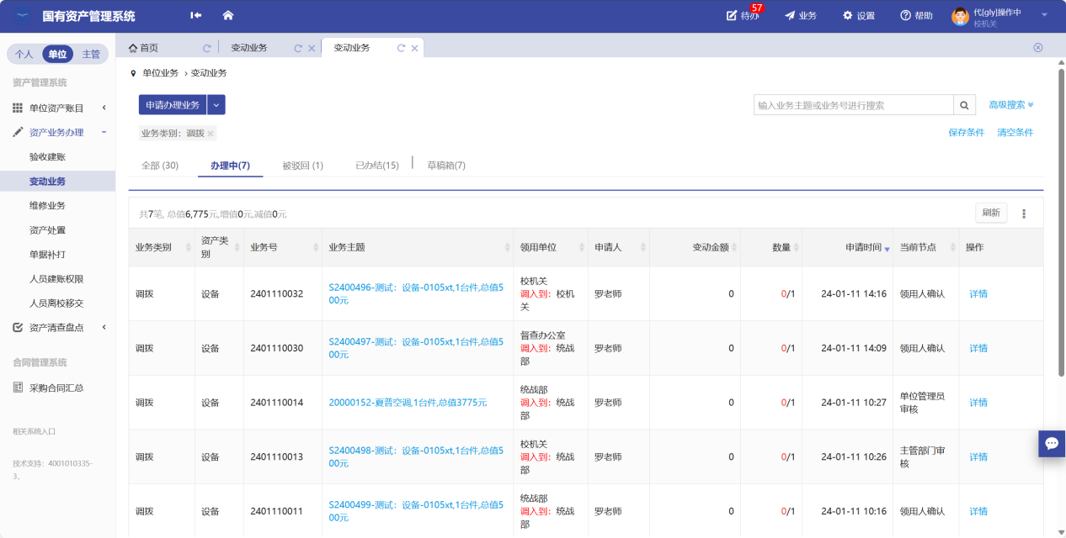Image resolution: width=1066 pixels, height=538 pixels.
Task: Expand 单位资产账目 in sidebar
Action: coord(56,108)
